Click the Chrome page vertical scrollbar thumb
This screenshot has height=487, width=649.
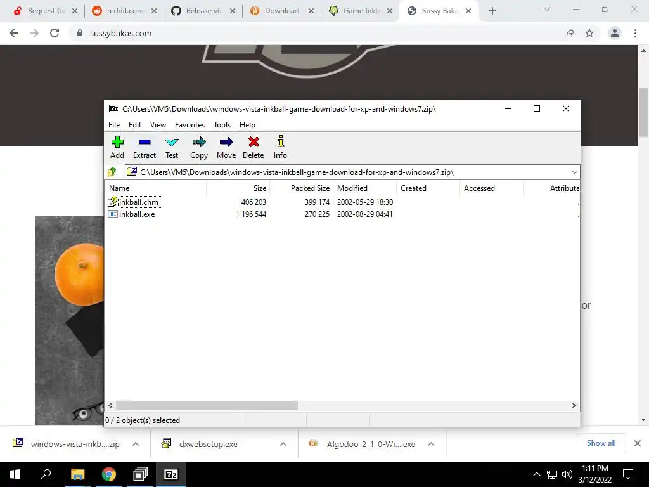click(x=643, y=113)
